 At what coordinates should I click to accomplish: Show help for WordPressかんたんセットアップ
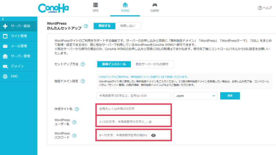click(86, 26)
